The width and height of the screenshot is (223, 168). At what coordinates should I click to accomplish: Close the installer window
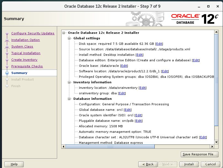click(218, 6)
